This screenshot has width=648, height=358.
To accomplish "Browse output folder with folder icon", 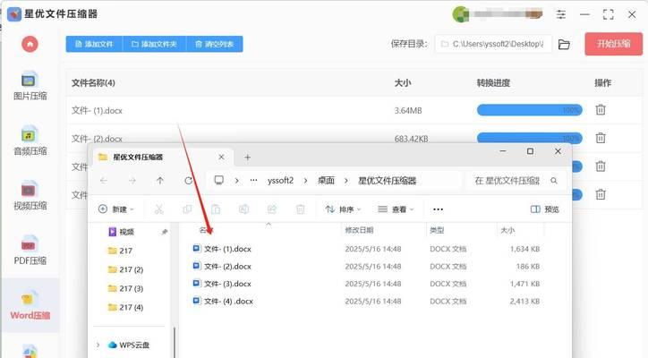I will pyautogui.click(x=564, y=44).
